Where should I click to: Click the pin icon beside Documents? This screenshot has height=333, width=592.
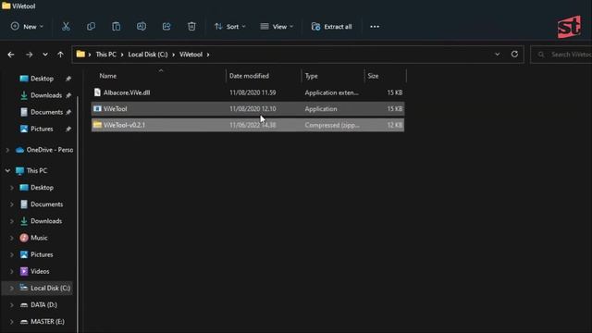[68, 112]
